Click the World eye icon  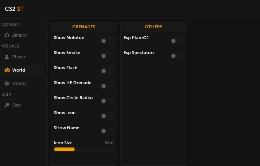(x=7, y=70)
